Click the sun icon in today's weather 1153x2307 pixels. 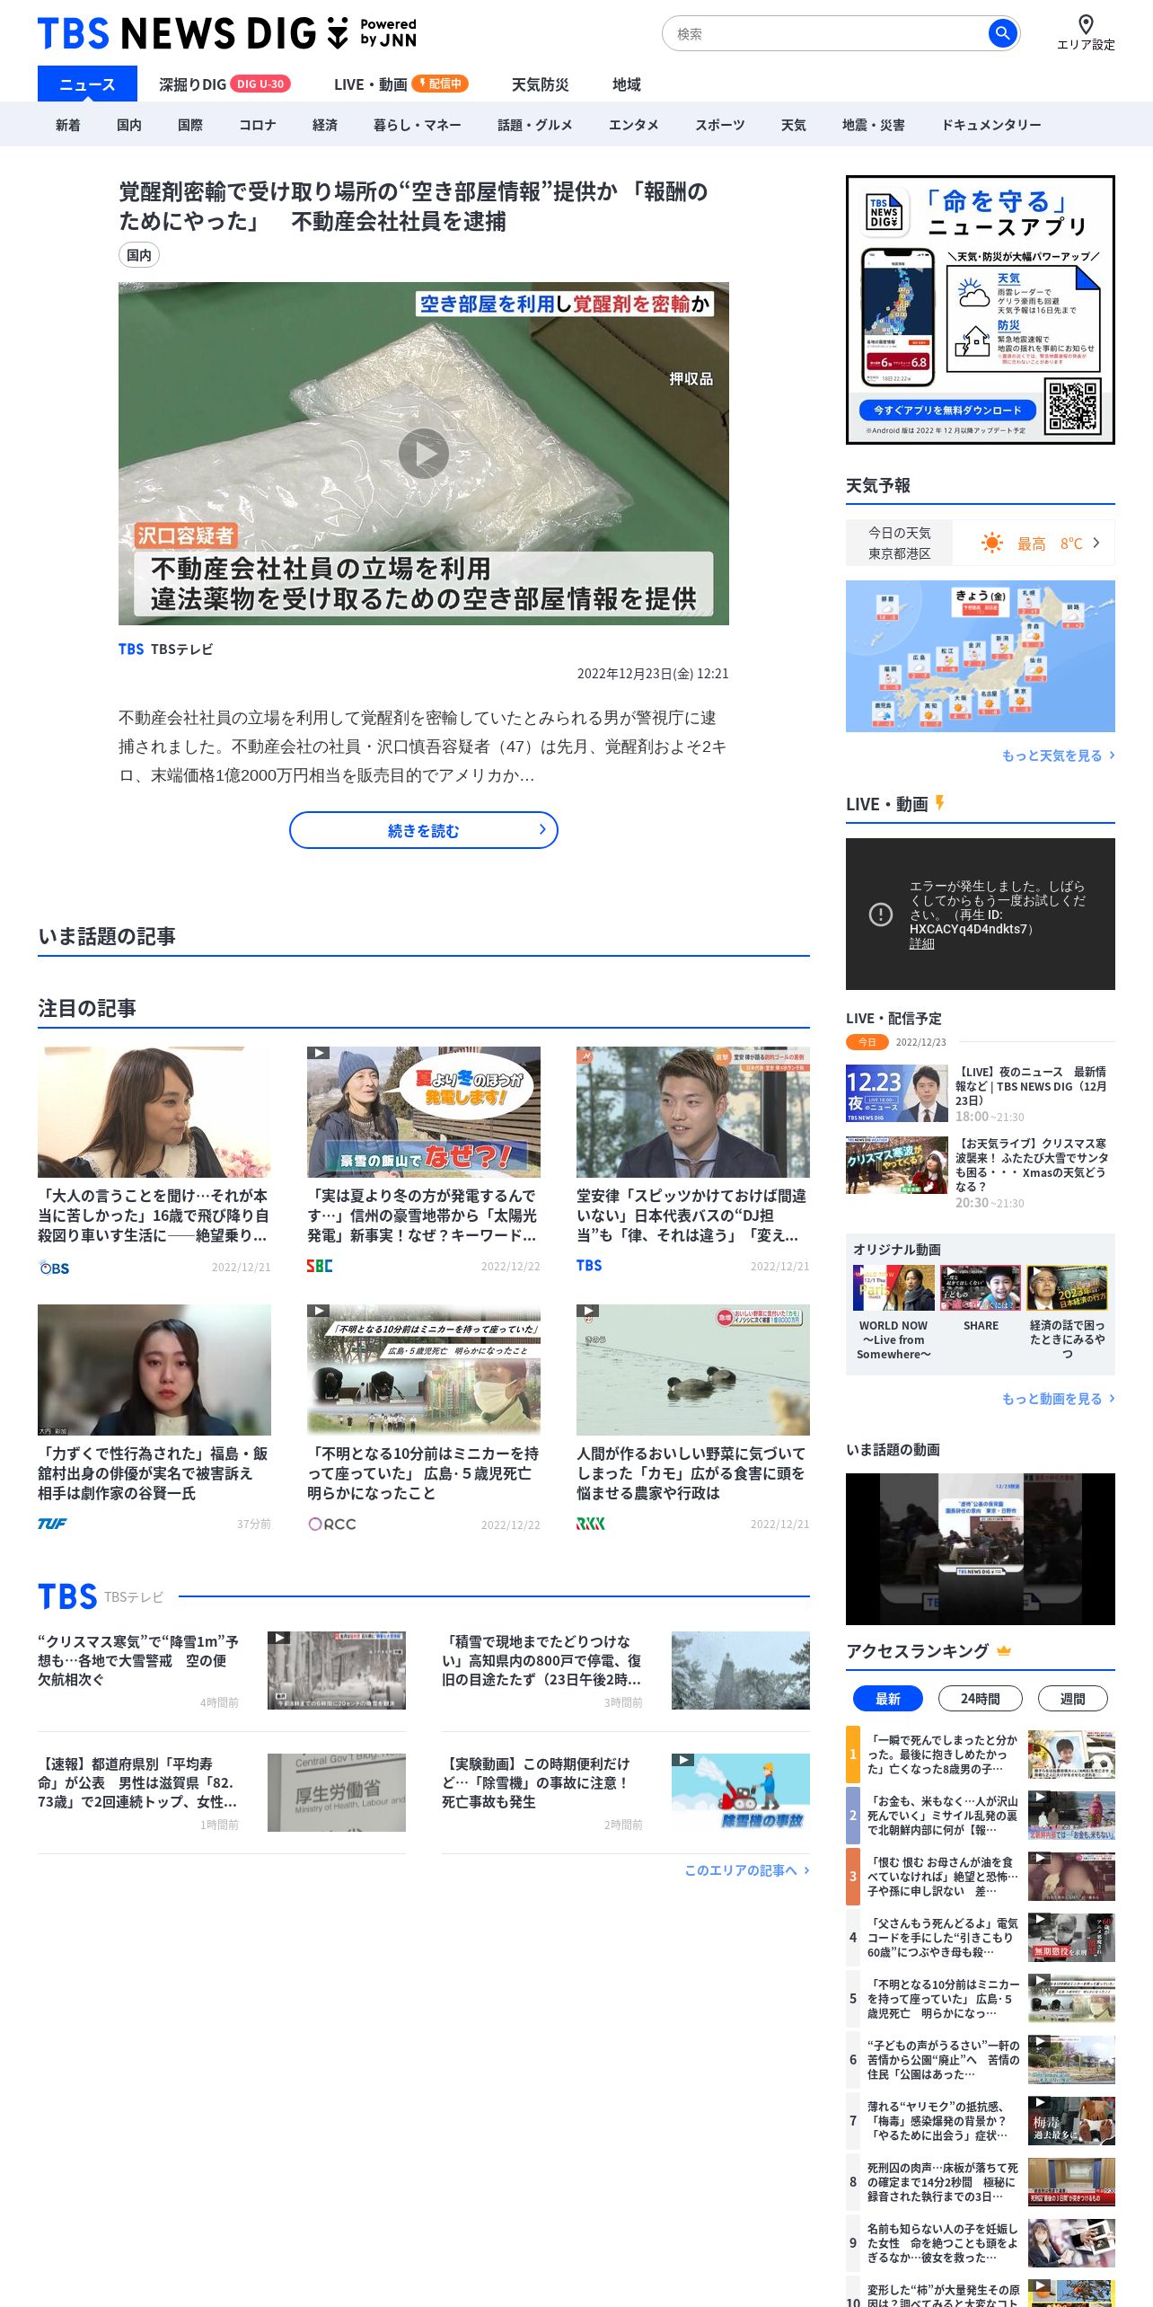(x=991, y=543)
